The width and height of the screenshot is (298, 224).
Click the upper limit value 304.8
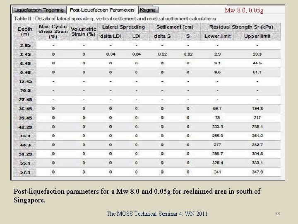257,154
